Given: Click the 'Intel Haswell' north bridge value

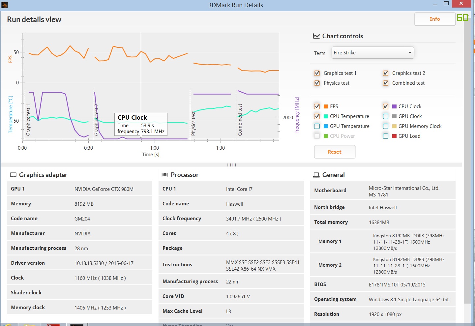Looking at the screenshot, I should click(383, 208).
